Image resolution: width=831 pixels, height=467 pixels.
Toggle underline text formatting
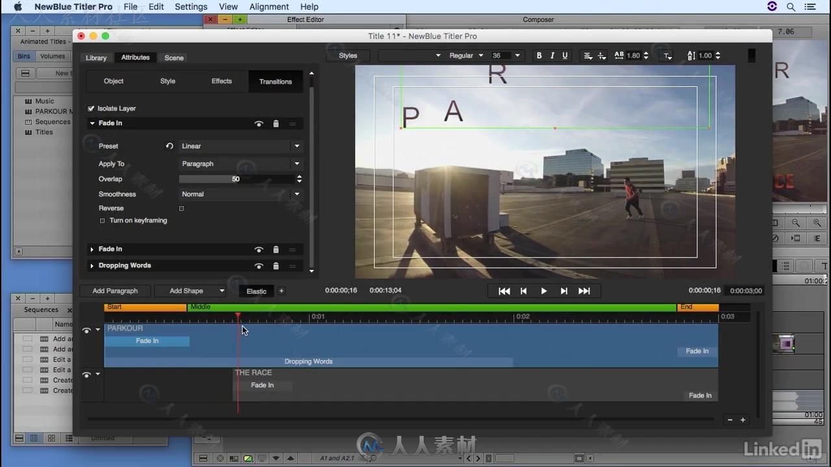(x=565, y=56)
